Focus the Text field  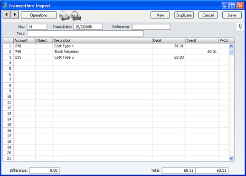85,34
